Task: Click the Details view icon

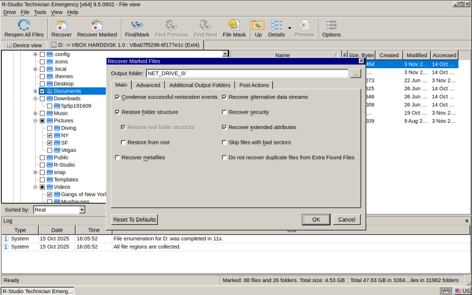Action: tap(276, 25)
